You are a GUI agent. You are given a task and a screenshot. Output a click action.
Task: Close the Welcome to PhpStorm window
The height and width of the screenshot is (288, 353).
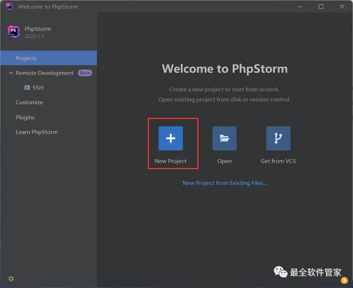click(x=342, y=6)
